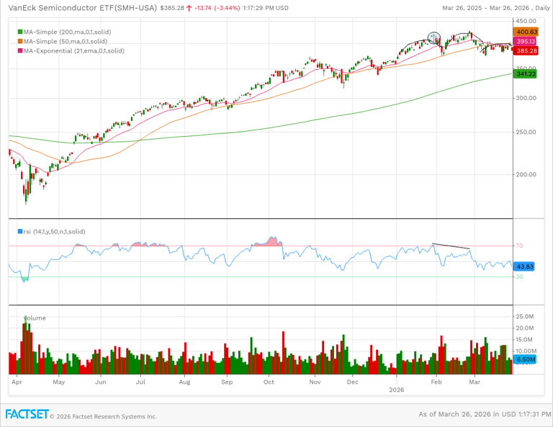
Task: Click the Nov label on time axis
Action: [x=315, y=382]
